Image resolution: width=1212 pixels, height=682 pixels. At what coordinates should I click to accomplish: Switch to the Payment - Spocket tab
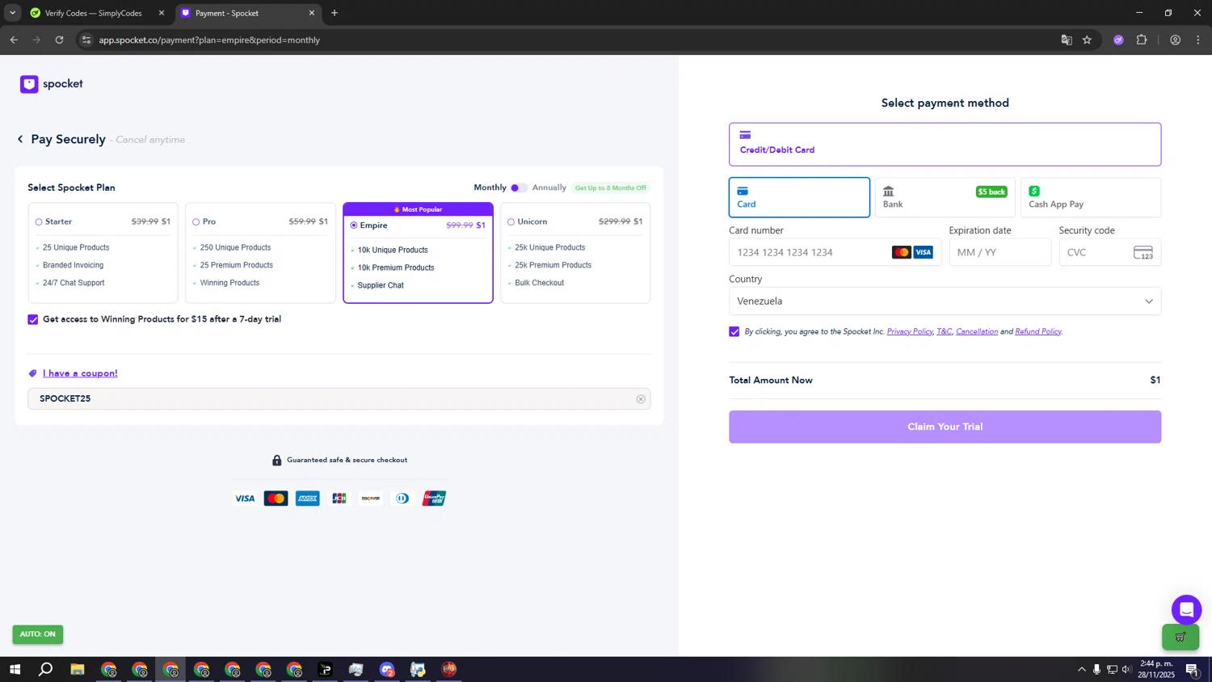(247, 13)
